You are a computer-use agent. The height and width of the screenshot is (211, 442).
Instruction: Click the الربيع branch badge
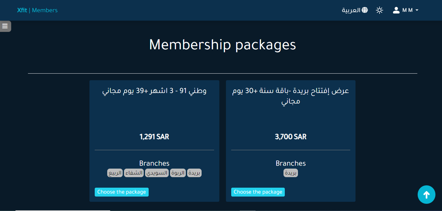tap(115, 173)
